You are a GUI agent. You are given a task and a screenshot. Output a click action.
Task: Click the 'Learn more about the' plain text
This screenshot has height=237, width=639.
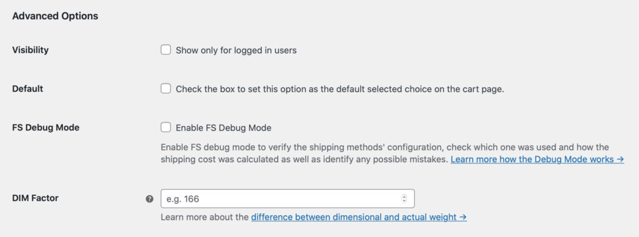click(x=205, y=217)
